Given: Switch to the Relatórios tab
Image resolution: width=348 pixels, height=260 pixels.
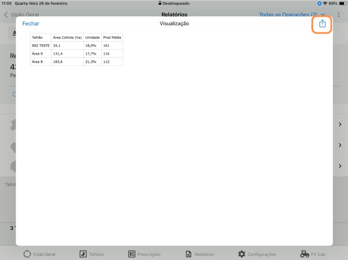Looking at the screenshot, I should point(189,254).
